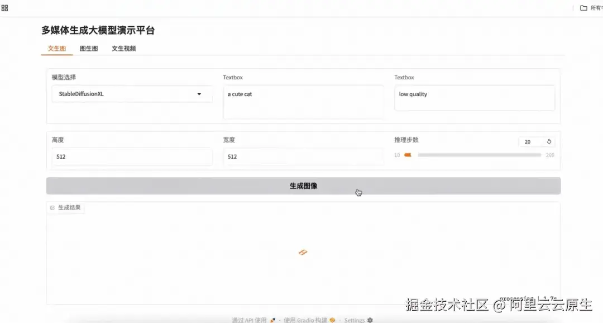Click the reset icon next to 推理步数 value
The height and width of the screenshot is (323, 603).
548,141
